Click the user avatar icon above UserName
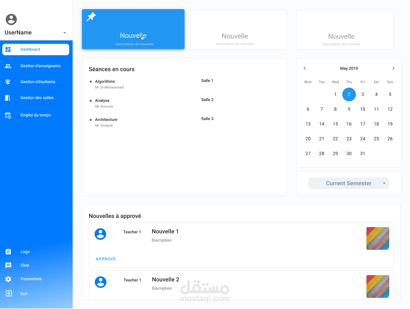The width and height of the screenshot is (410, 309). coord(11,19)
